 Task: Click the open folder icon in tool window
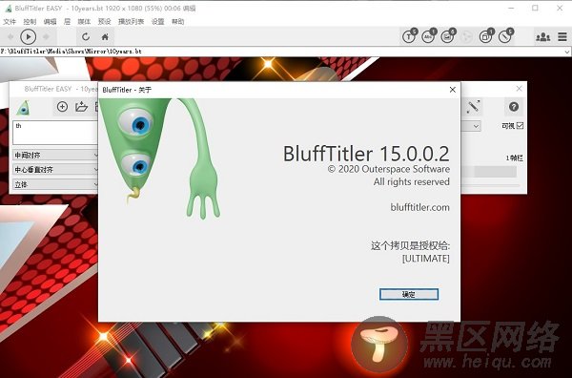point(81,107)
